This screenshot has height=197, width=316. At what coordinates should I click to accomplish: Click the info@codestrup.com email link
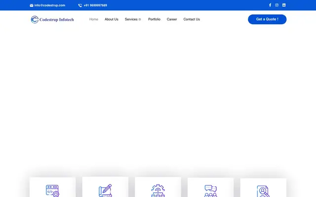click(x=50, y=5)
